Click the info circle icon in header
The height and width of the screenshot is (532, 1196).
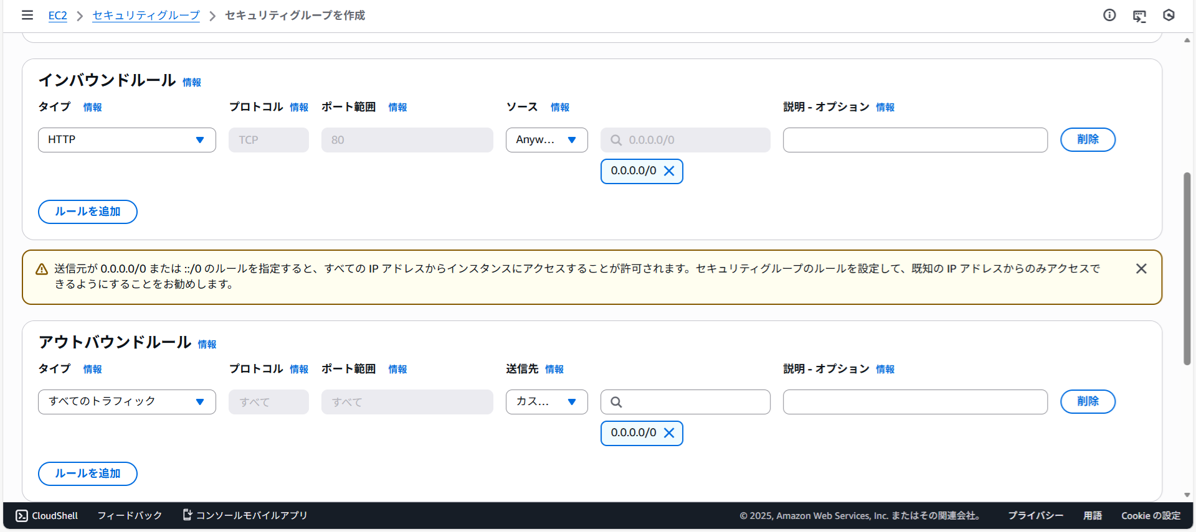1109,15
